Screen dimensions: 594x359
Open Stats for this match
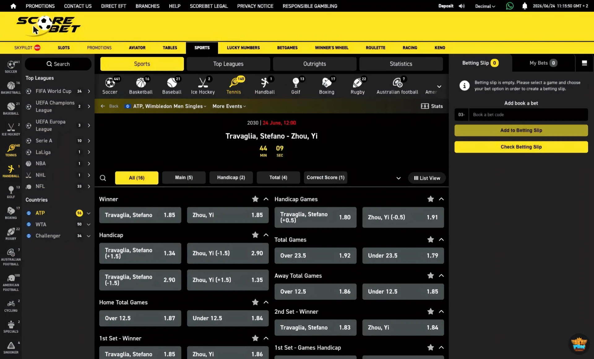coord(432,106)
